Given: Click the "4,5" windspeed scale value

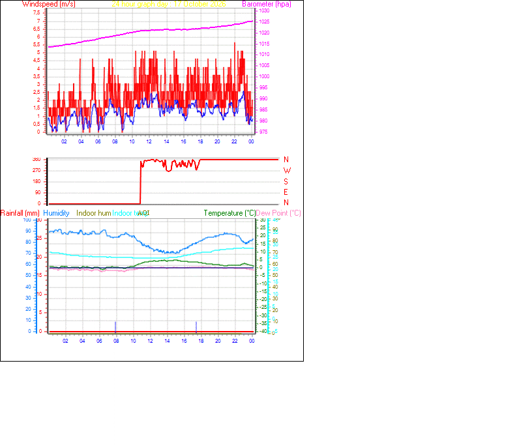Looking at the screenshot, I should click(37, 61).
